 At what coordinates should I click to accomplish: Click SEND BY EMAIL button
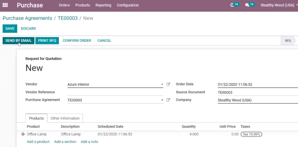(19, 41)
